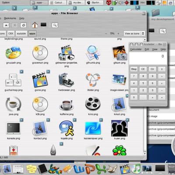Click calculator digit 3 key
Viewport: 175px width, 175px height.
tap(152, 90)
